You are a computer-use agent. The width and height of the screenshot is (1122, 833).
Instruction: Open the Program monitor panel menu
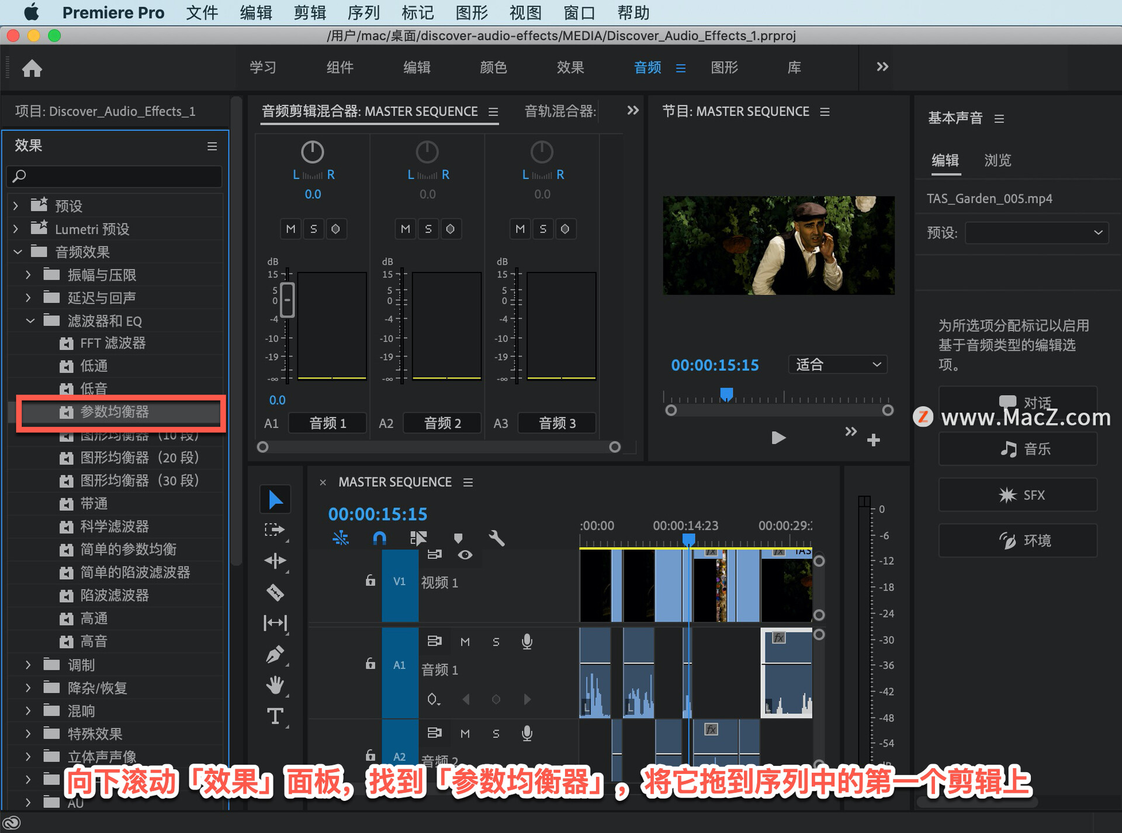coord(825,112)
